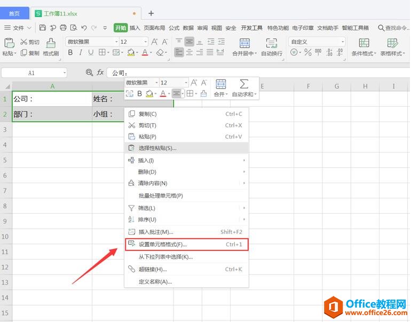Click the percent style icon
Viewport: 411px width, 322px height.
click(x=308, y=52)
